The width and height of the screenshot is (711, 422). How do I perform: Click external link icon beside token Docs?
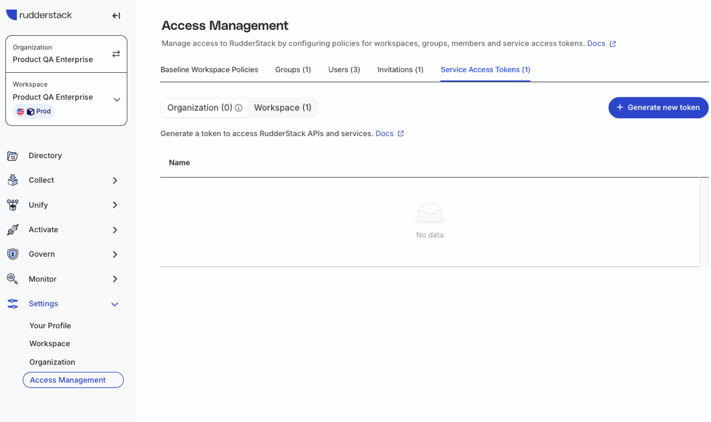point(401,134)
